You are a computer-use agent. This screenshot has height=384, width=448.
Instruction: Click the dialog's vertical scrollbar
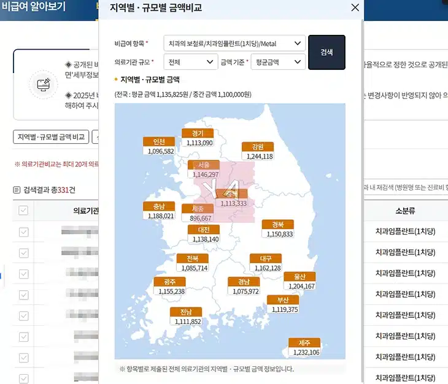click(x=362, y=200)
